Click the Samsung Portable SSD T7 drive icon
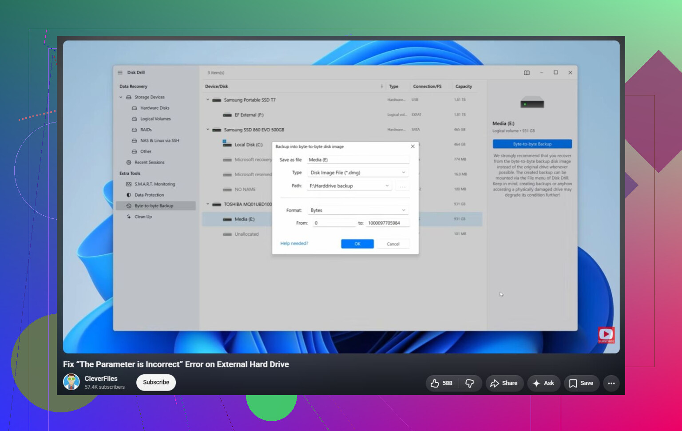 click(217, 100)
